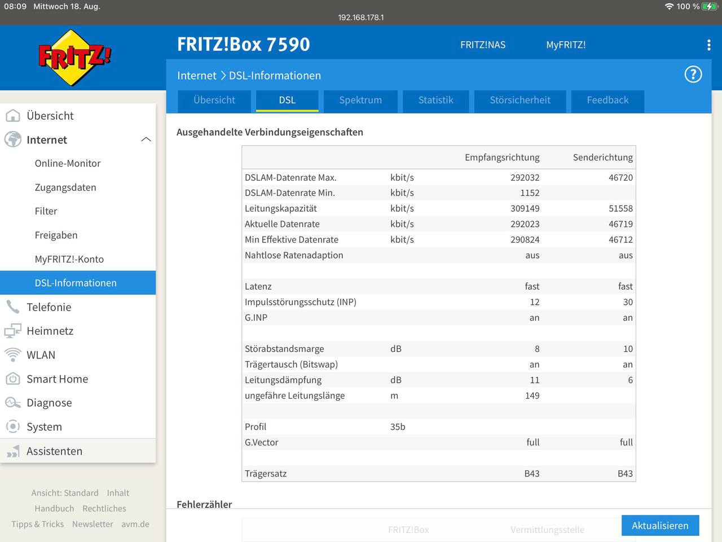The width and height of the screenshot is (722, 542).
Task: Click the Telefonie phone icon
Action: coord(12,307)
